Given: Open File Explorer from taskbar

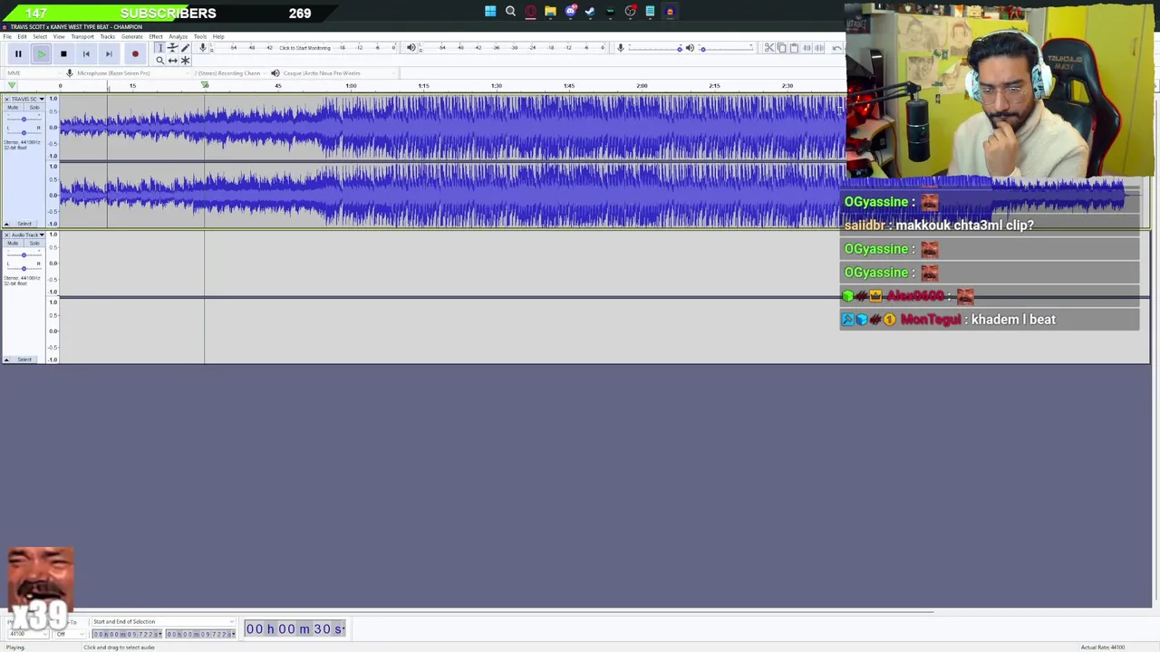Looking at the screenshot, I should 550,12.
